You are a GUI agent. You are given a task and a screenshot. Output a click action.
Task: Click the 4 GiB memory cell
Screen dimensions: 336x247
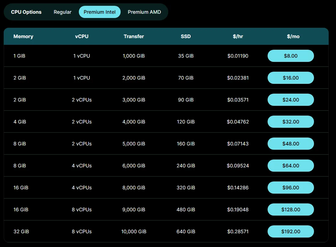coord(20,122)
